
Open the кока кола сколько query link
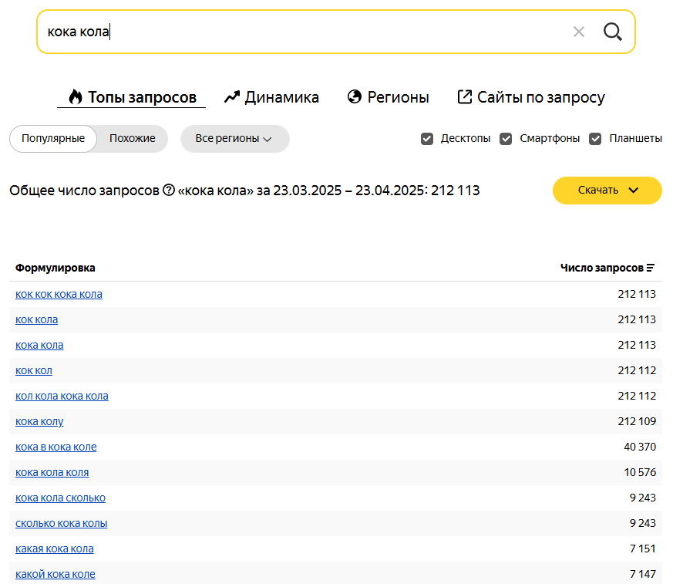tap(61, 498)
